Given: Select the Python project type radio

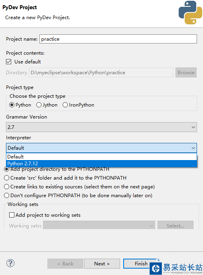Looking at the screenshot, I should [12, 105].
